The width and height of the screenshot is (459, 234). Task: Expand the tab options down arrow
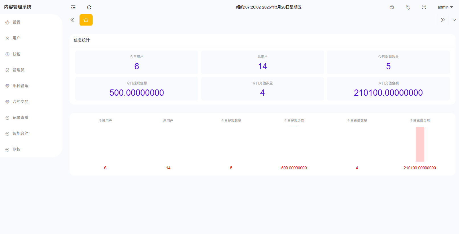click(454, 20)
